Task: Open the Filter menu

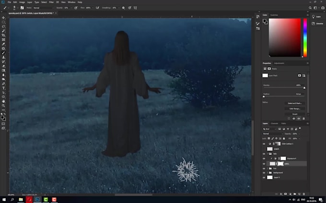Action: tap(52, 2)
